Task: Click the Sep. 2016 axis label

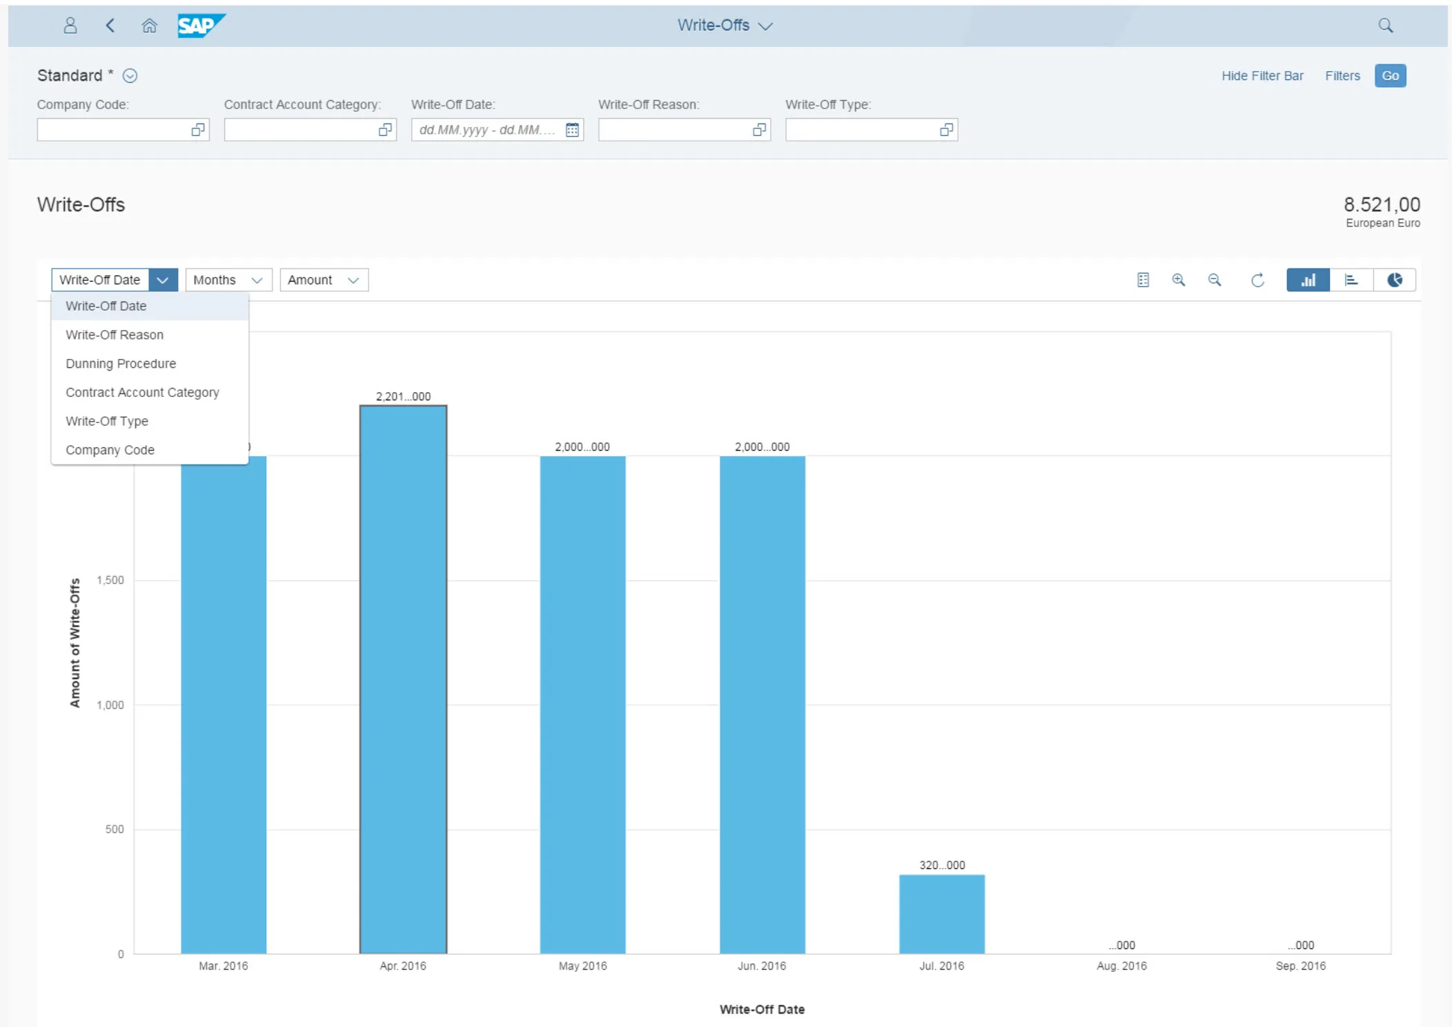Action: tap(1300, 966)
